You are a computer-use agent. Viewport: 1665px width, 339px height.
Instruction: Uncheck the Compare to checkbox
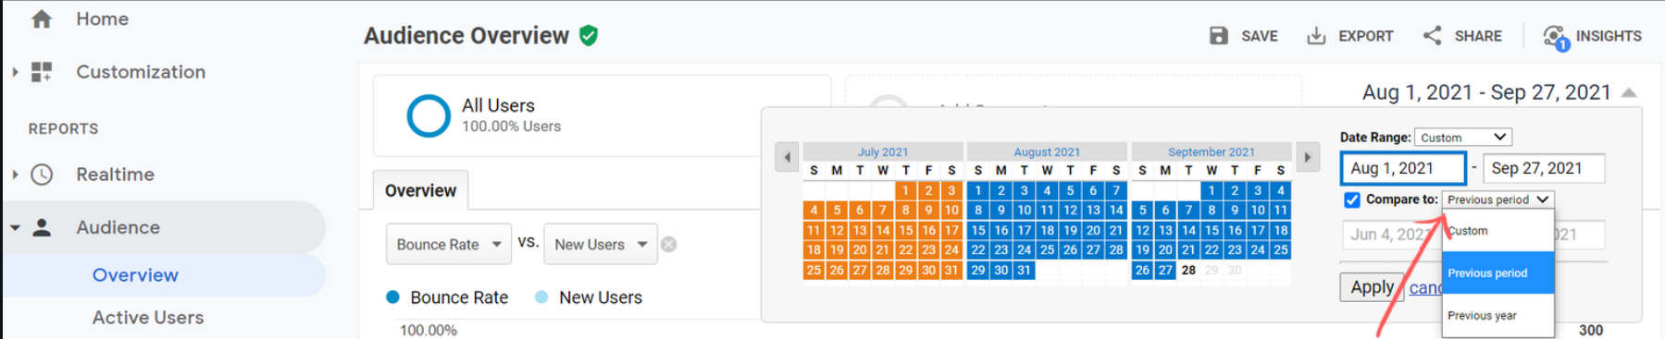(1352, 200)
